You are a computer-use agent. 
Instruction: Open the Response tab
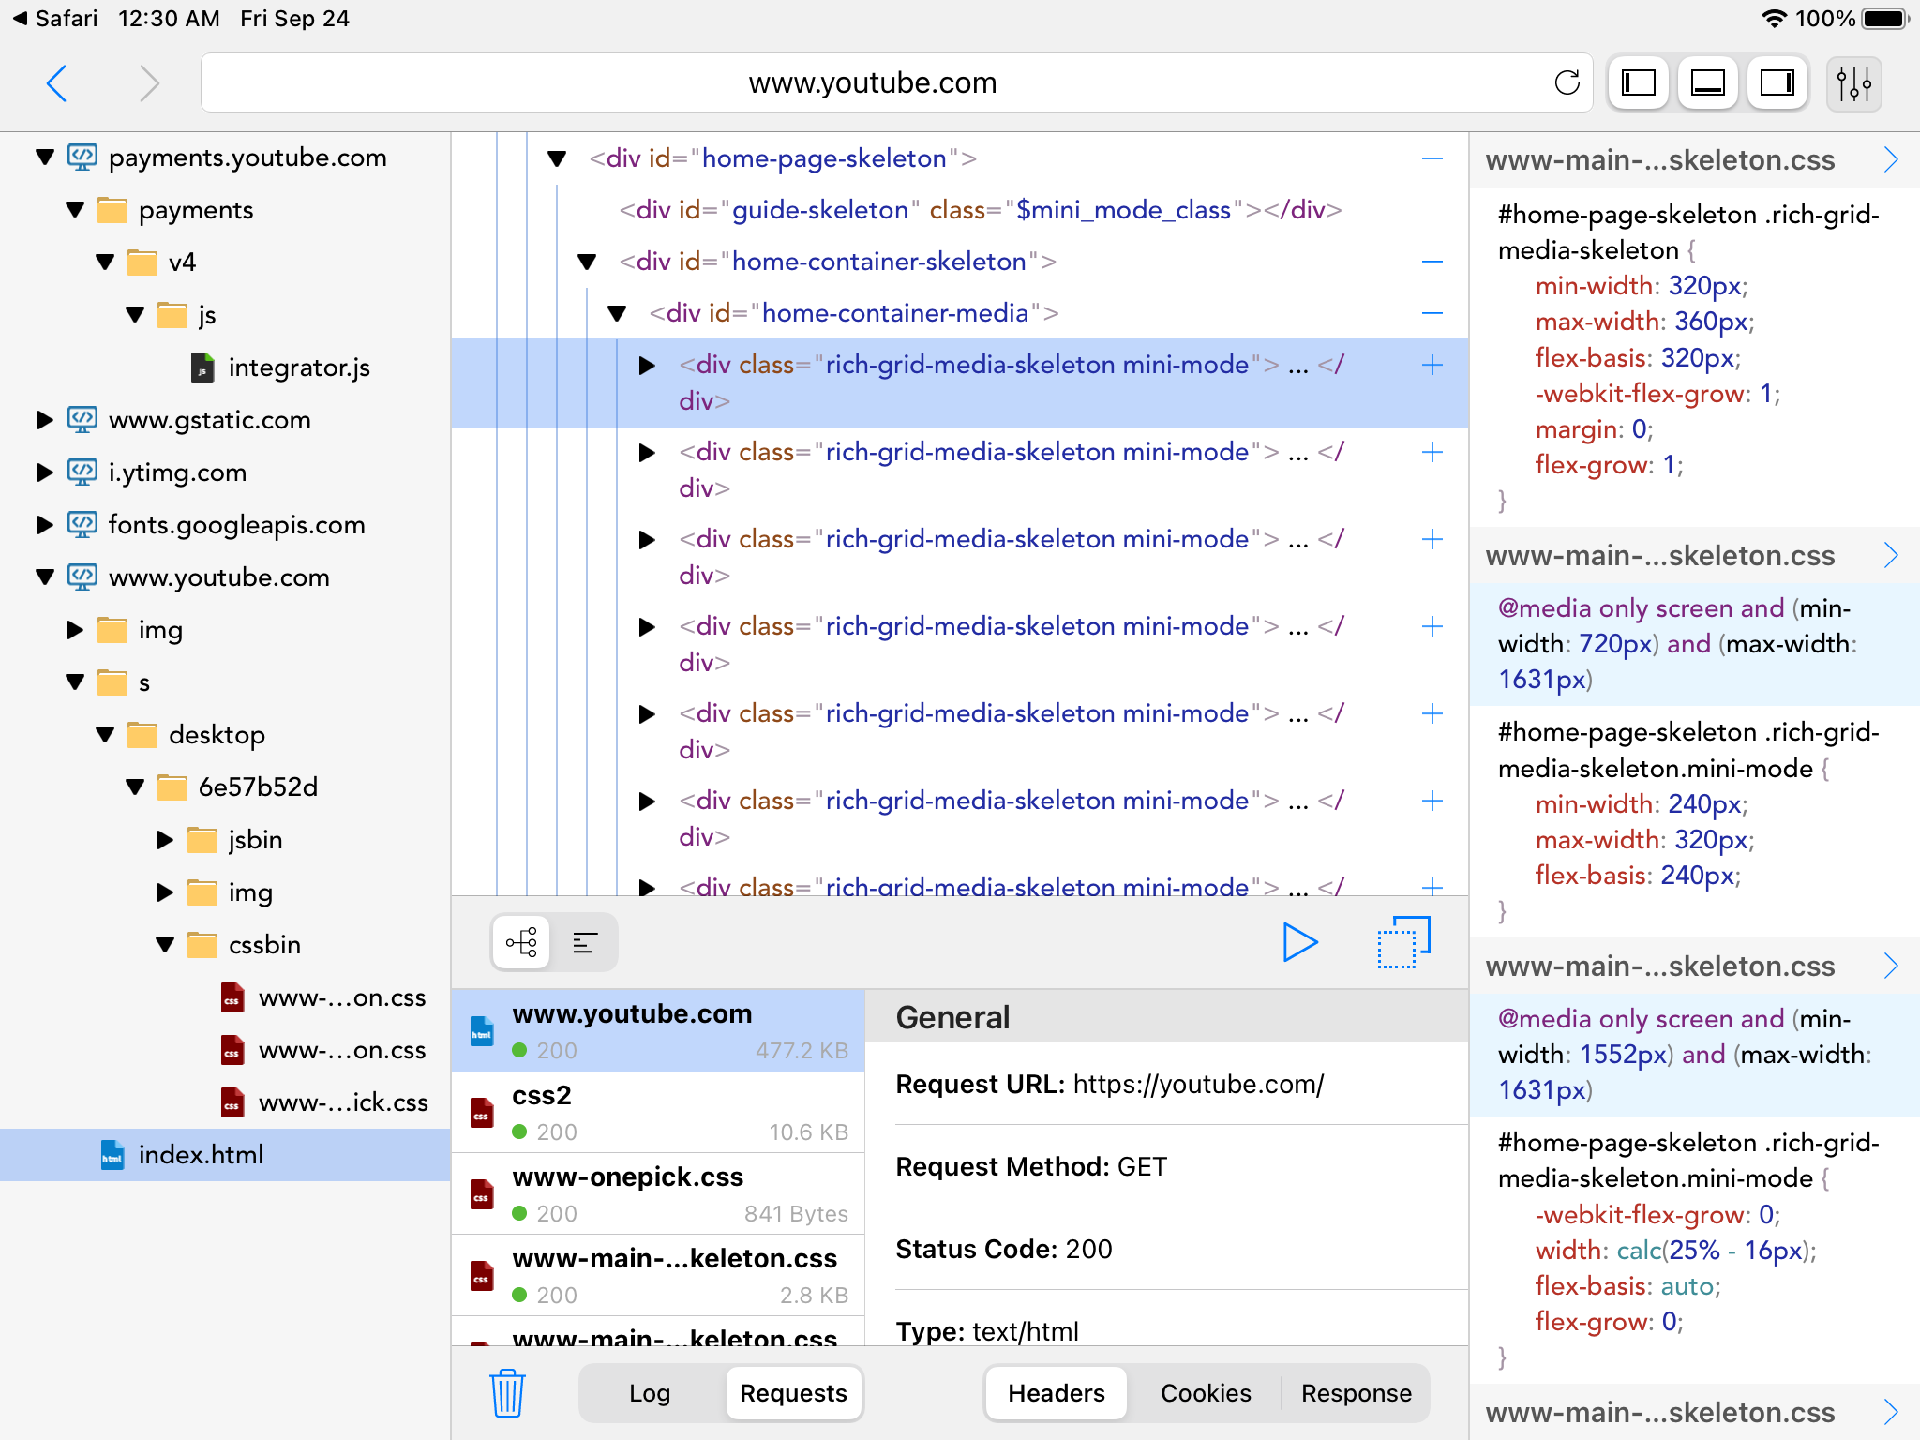click(1356, 1393)
